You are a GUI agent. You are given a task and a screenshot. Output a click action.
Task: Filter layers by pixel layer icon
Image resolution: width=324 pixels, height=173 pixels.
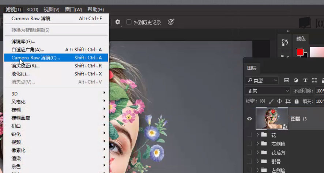286,80
